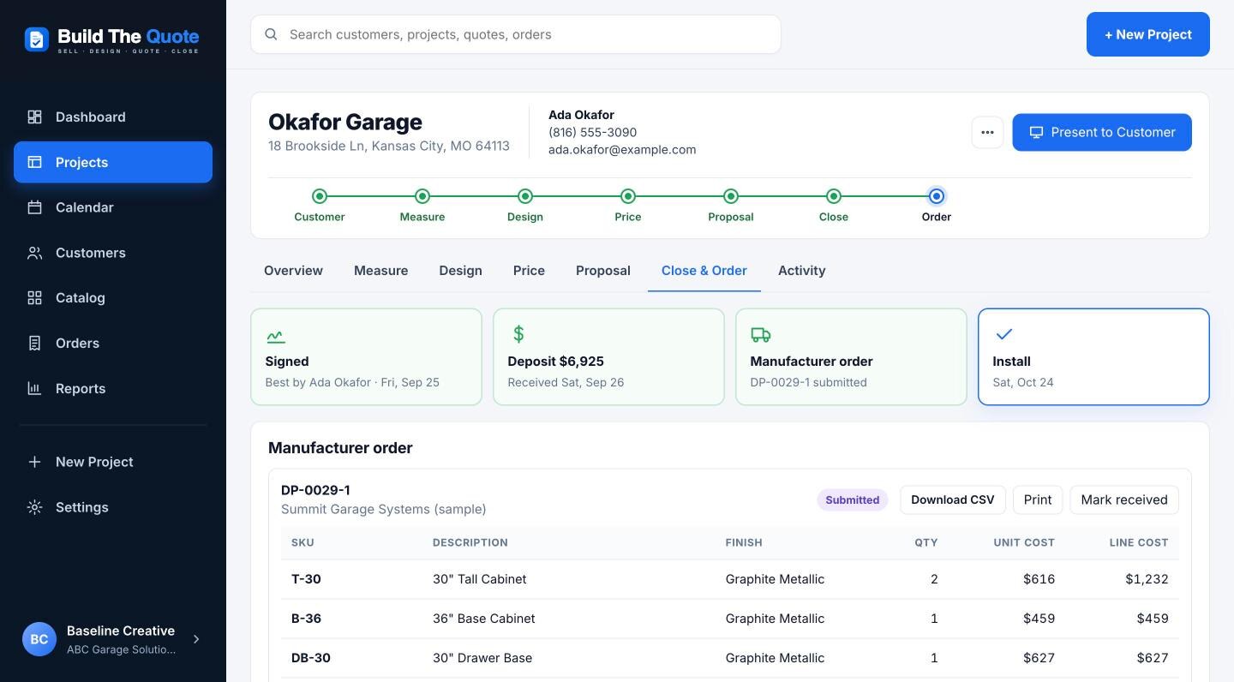
Task: Select the Proposal step in progress tracker
Action: coord(731,206)
